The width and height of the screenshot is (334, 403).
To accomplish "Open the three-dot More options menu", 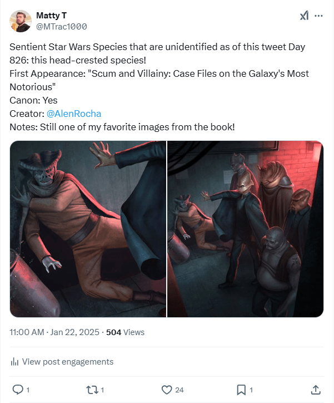I will coord(318,16).
